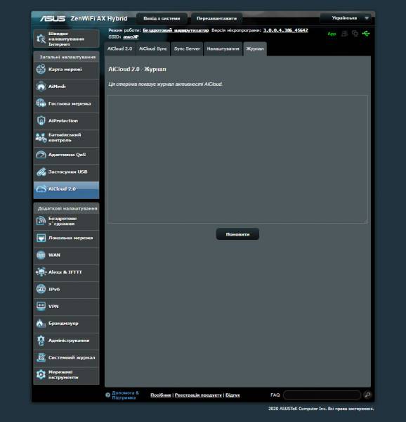Click the VPN monitor icon
The height and width of the screenshot is (422, 406).
(x=41, y=306)
